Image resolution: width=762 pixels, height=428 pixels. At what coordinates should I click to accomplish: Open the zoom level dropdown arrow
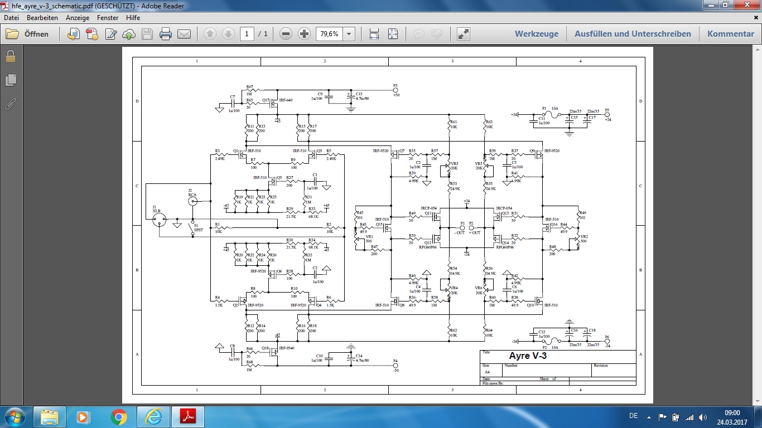point(349,34)
